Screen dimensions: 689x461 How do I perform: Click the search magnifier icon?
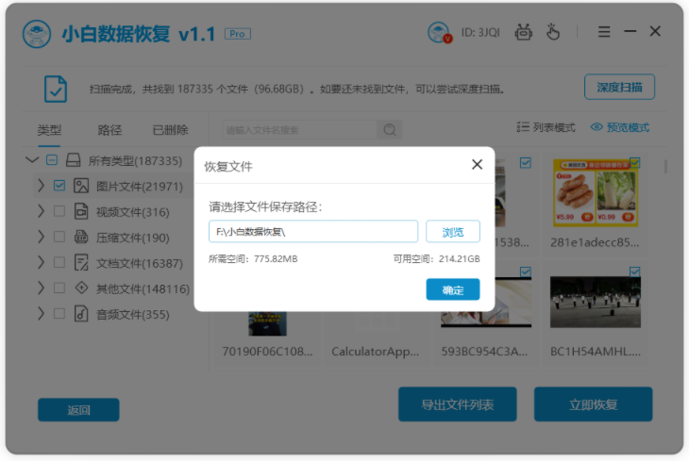(390, 129)
